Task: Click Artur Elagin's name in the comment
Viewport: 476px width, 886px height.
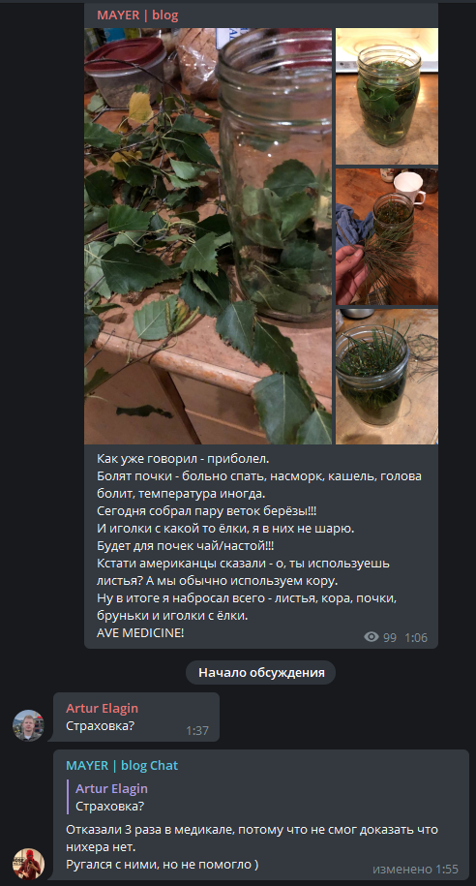Action: point(103,708)
